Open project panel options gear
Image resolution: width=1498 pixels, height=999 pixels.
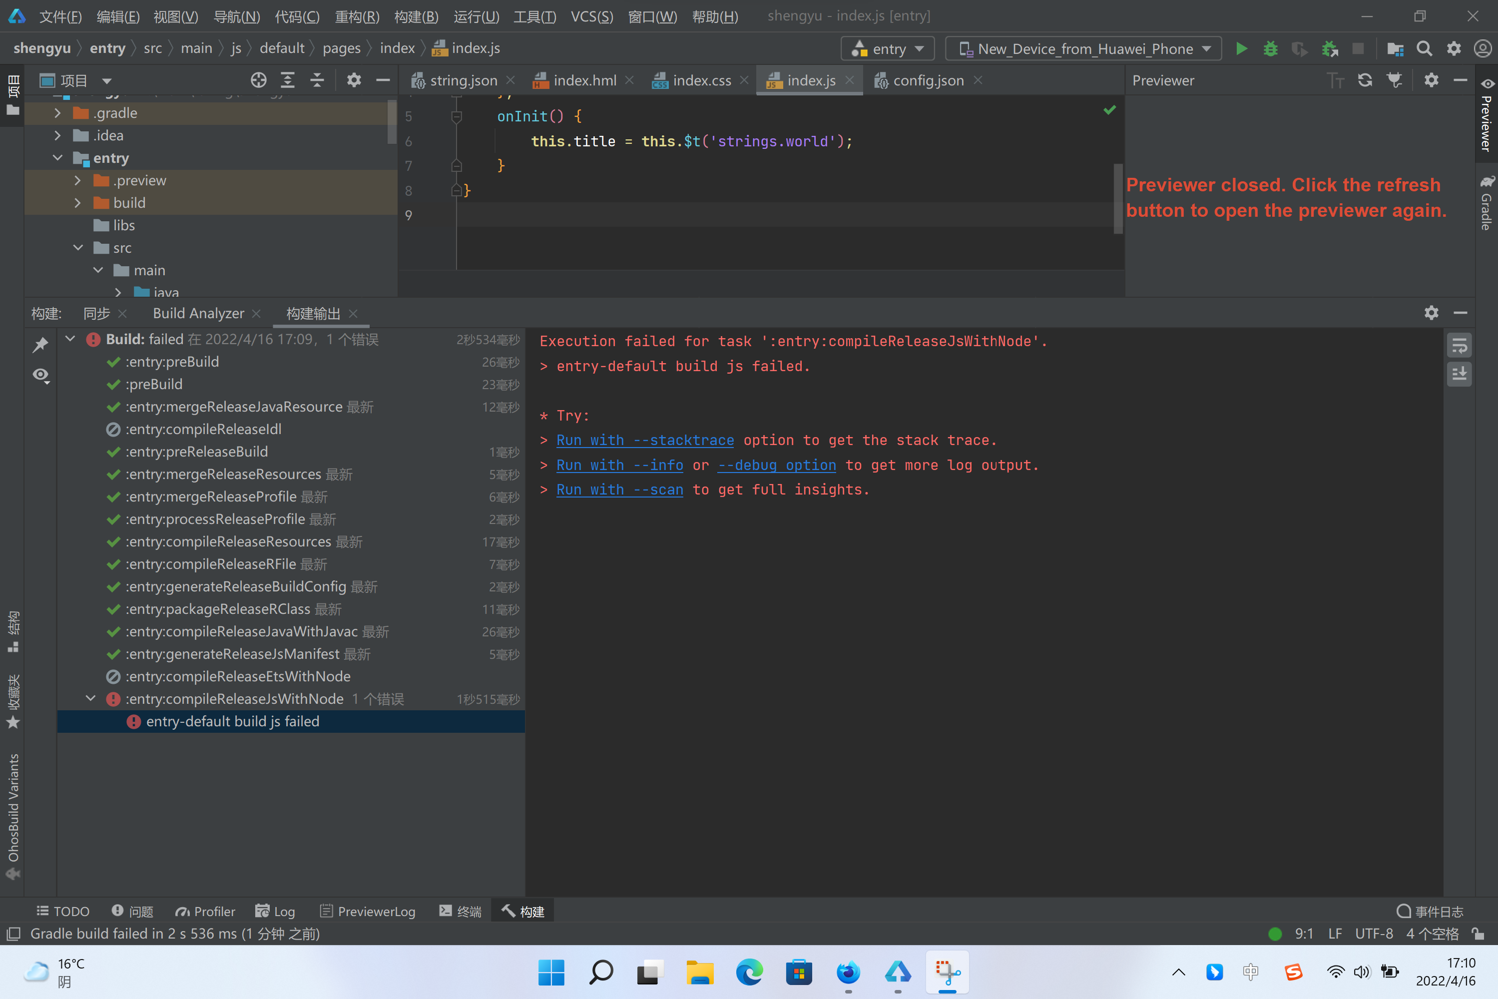354,80
